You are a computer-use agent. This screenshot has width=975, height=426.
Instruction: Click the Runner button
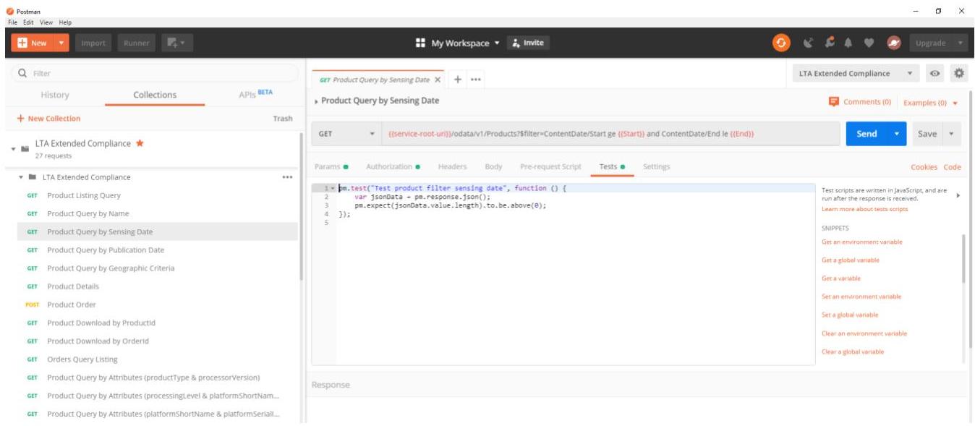pyautogui.click(x=137, y=43)
